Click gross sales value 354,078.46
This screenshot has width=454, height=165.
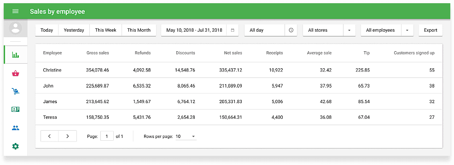tap(98, 70)
